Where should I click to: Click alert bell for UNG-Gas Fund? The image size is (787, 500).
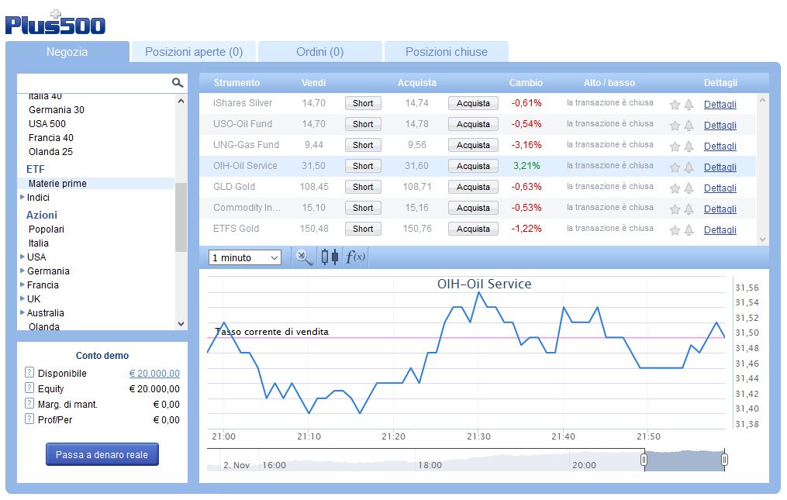pos(689,147)
